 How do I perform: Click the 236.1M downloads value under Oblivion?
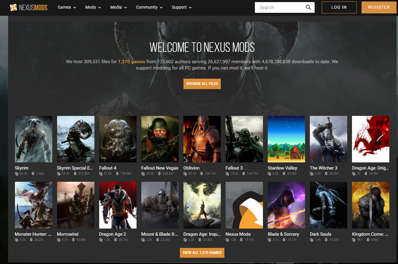point(210,174)
